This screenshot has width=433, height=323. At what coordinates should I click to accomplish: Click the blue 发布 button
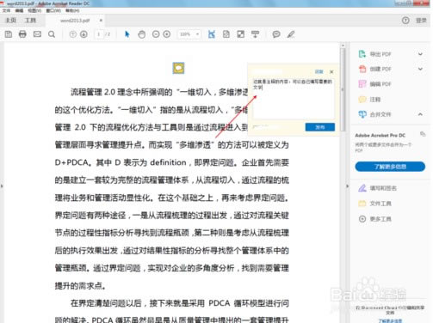[x=320, y=127]
